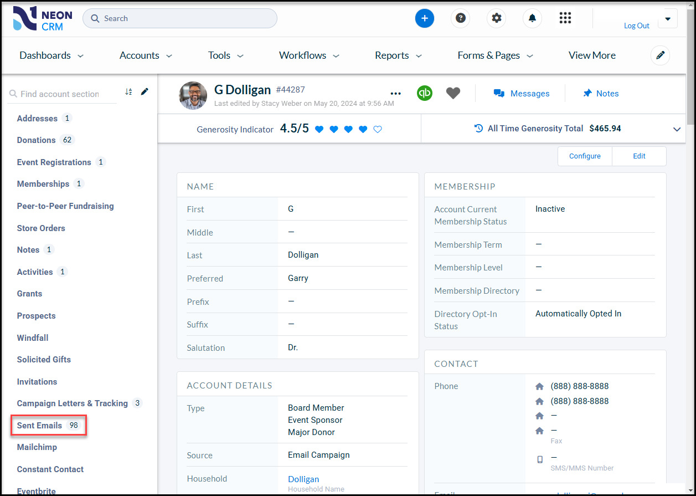Click the pencil icon beside section search

pyautogui.click(x=145, y=91)
